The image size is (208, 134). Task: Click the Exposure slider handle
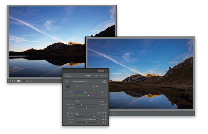pyautogui.click(x=81, y=105)
